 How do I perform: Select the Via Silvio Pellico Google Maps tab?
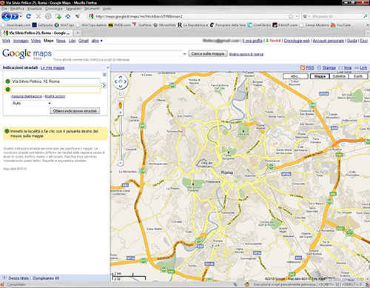(37, 33)
